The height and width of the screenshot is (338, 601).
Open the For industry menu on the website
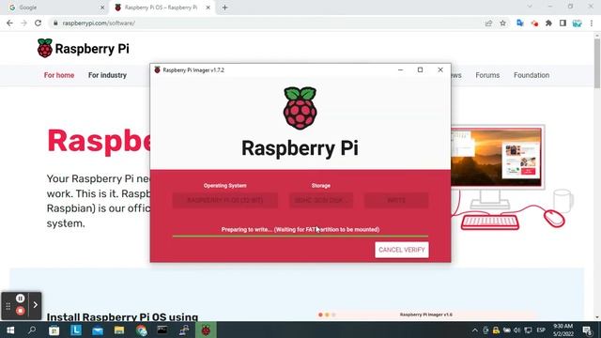pyautogui.click(x=107, y=75)
